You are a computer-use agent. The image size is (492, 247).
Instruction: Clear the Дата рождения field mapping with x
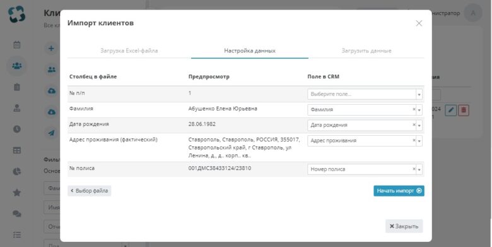[x=414, y=124]
